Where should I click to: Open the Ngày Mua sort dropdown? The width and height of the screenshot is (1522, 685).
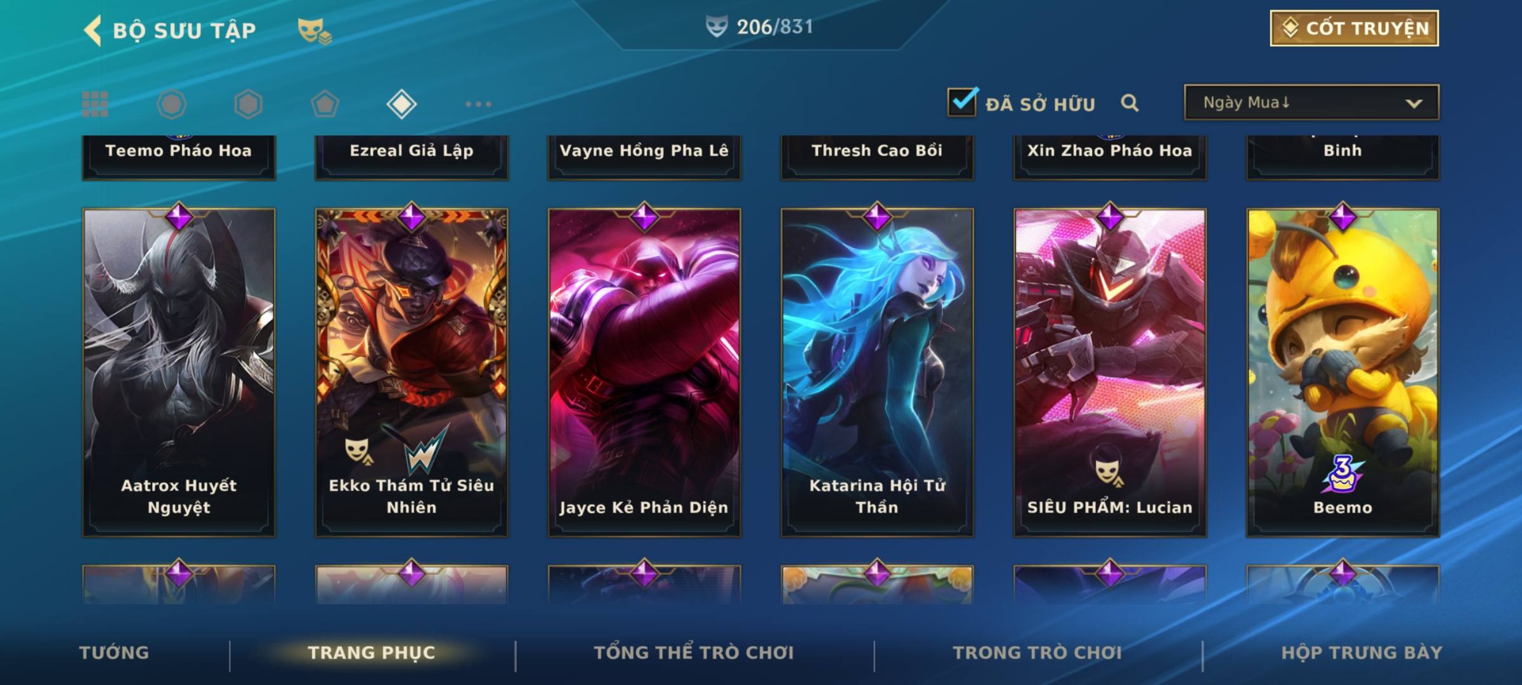click(1311, 102)
